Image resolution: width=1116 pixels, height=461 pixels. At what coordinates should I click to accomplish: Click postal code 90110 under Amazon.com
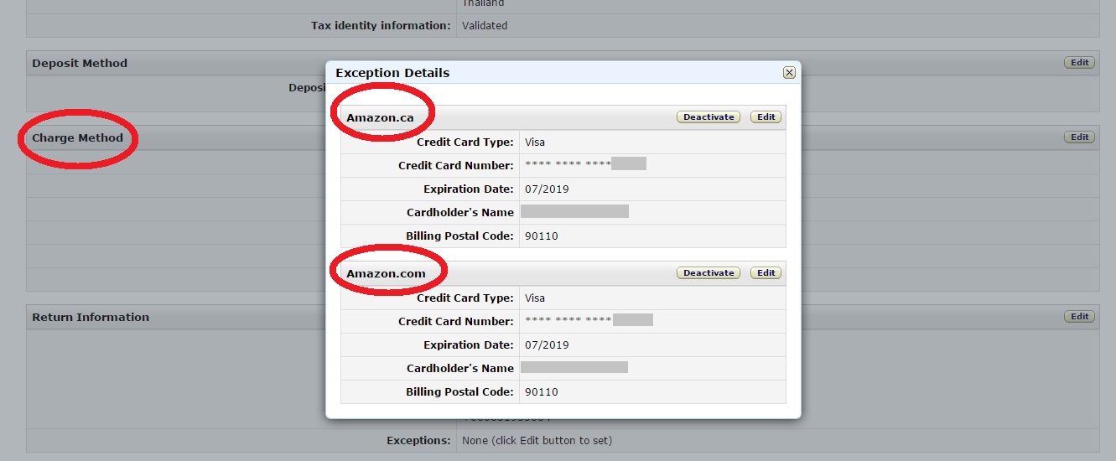click(x=542, y=391)
